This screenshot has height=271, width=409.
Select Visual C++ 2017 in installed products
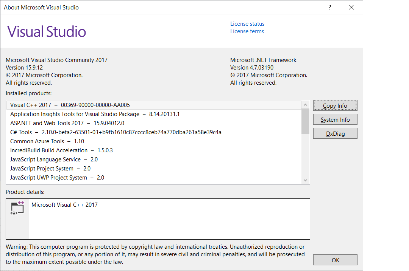pos(70,105)
